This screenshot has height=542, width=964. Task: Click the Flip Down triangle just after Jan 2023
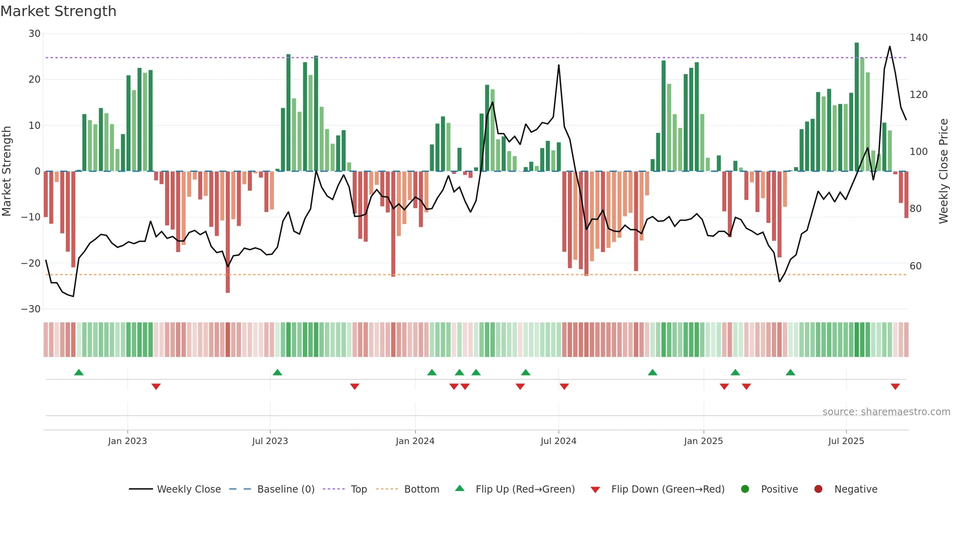tap(156, 386)
